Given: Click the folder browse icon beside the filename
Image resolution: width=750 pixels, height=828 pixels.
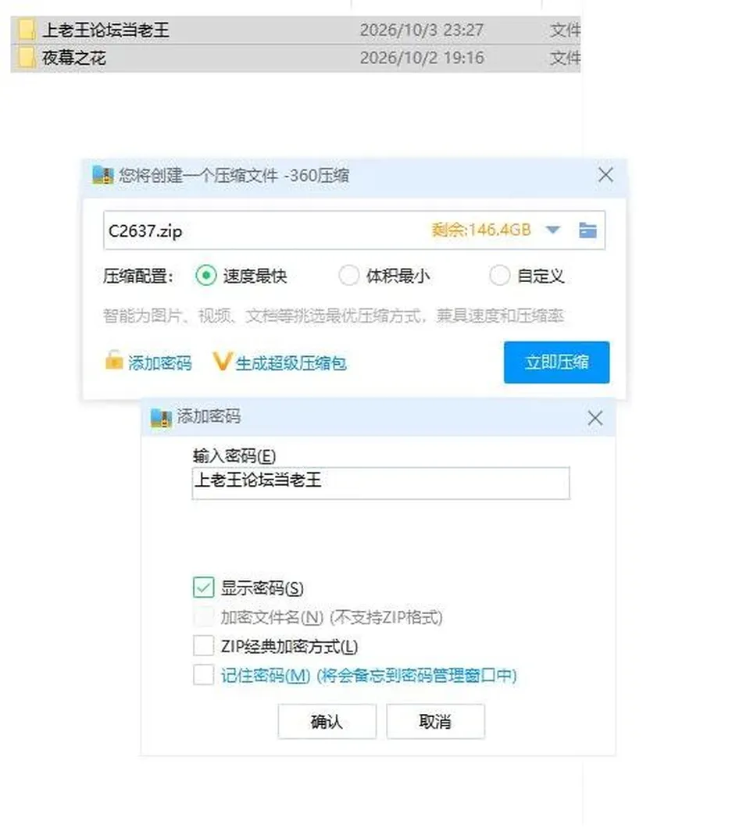Looking at the screenshot, I should pyautogui.click(x=587, y=230).
